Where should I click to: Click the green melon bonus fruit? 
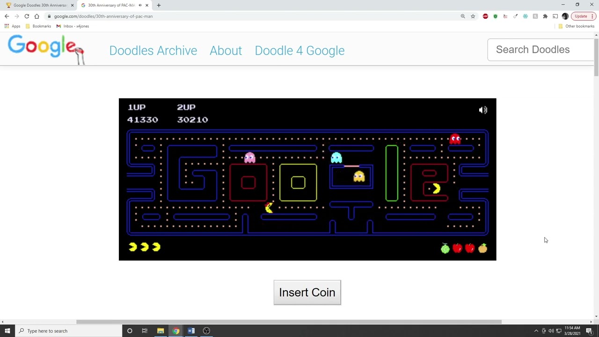[445, 248]
